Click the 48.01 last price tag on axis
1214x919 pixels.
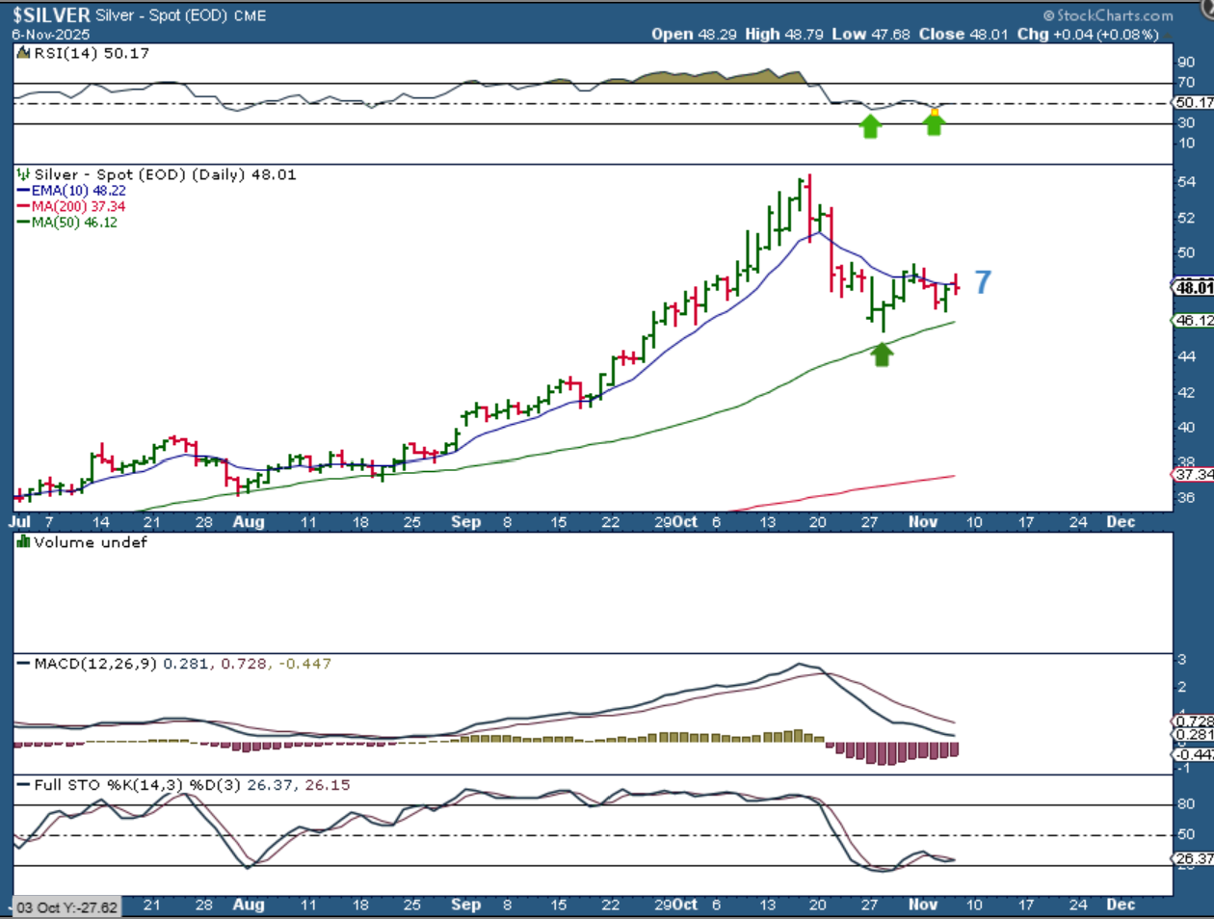click(x=1193, y=287)
